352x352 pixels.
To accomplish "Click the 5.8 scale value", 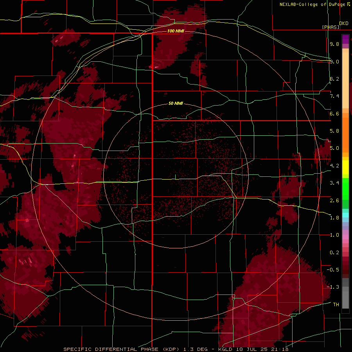I will (x=334, y=131).
